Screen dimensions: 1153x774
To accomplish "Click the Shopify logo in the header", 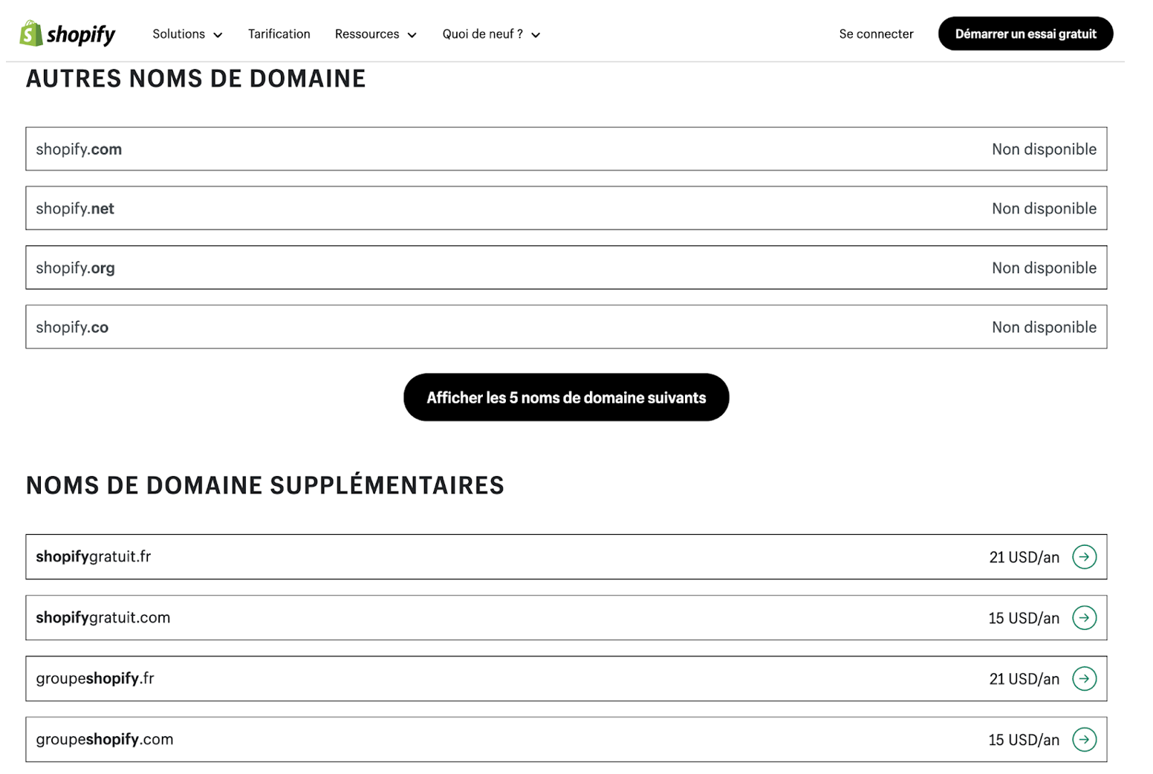I will point(68,34).
